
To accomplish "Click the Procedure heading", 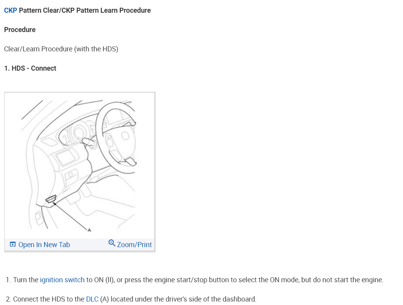I will point(20,30).
